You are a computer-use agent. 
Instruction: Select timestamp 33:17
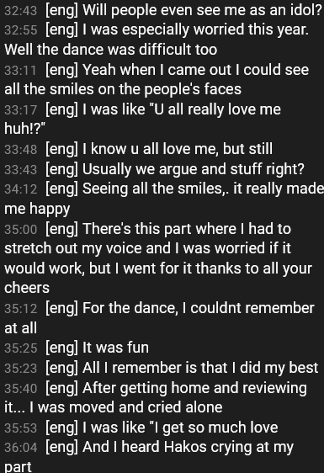(x=21, y=109)
